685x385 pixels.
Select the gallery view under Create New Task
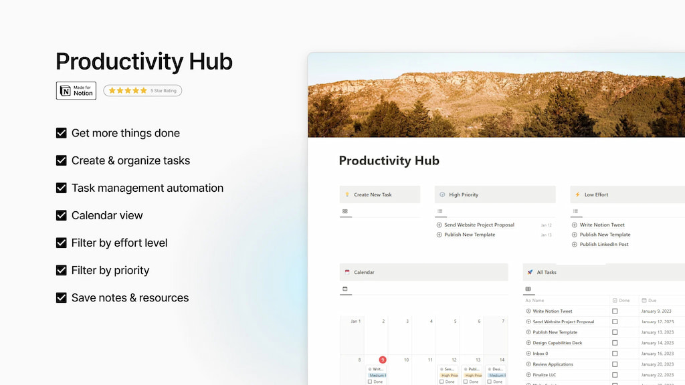(344, 211)
